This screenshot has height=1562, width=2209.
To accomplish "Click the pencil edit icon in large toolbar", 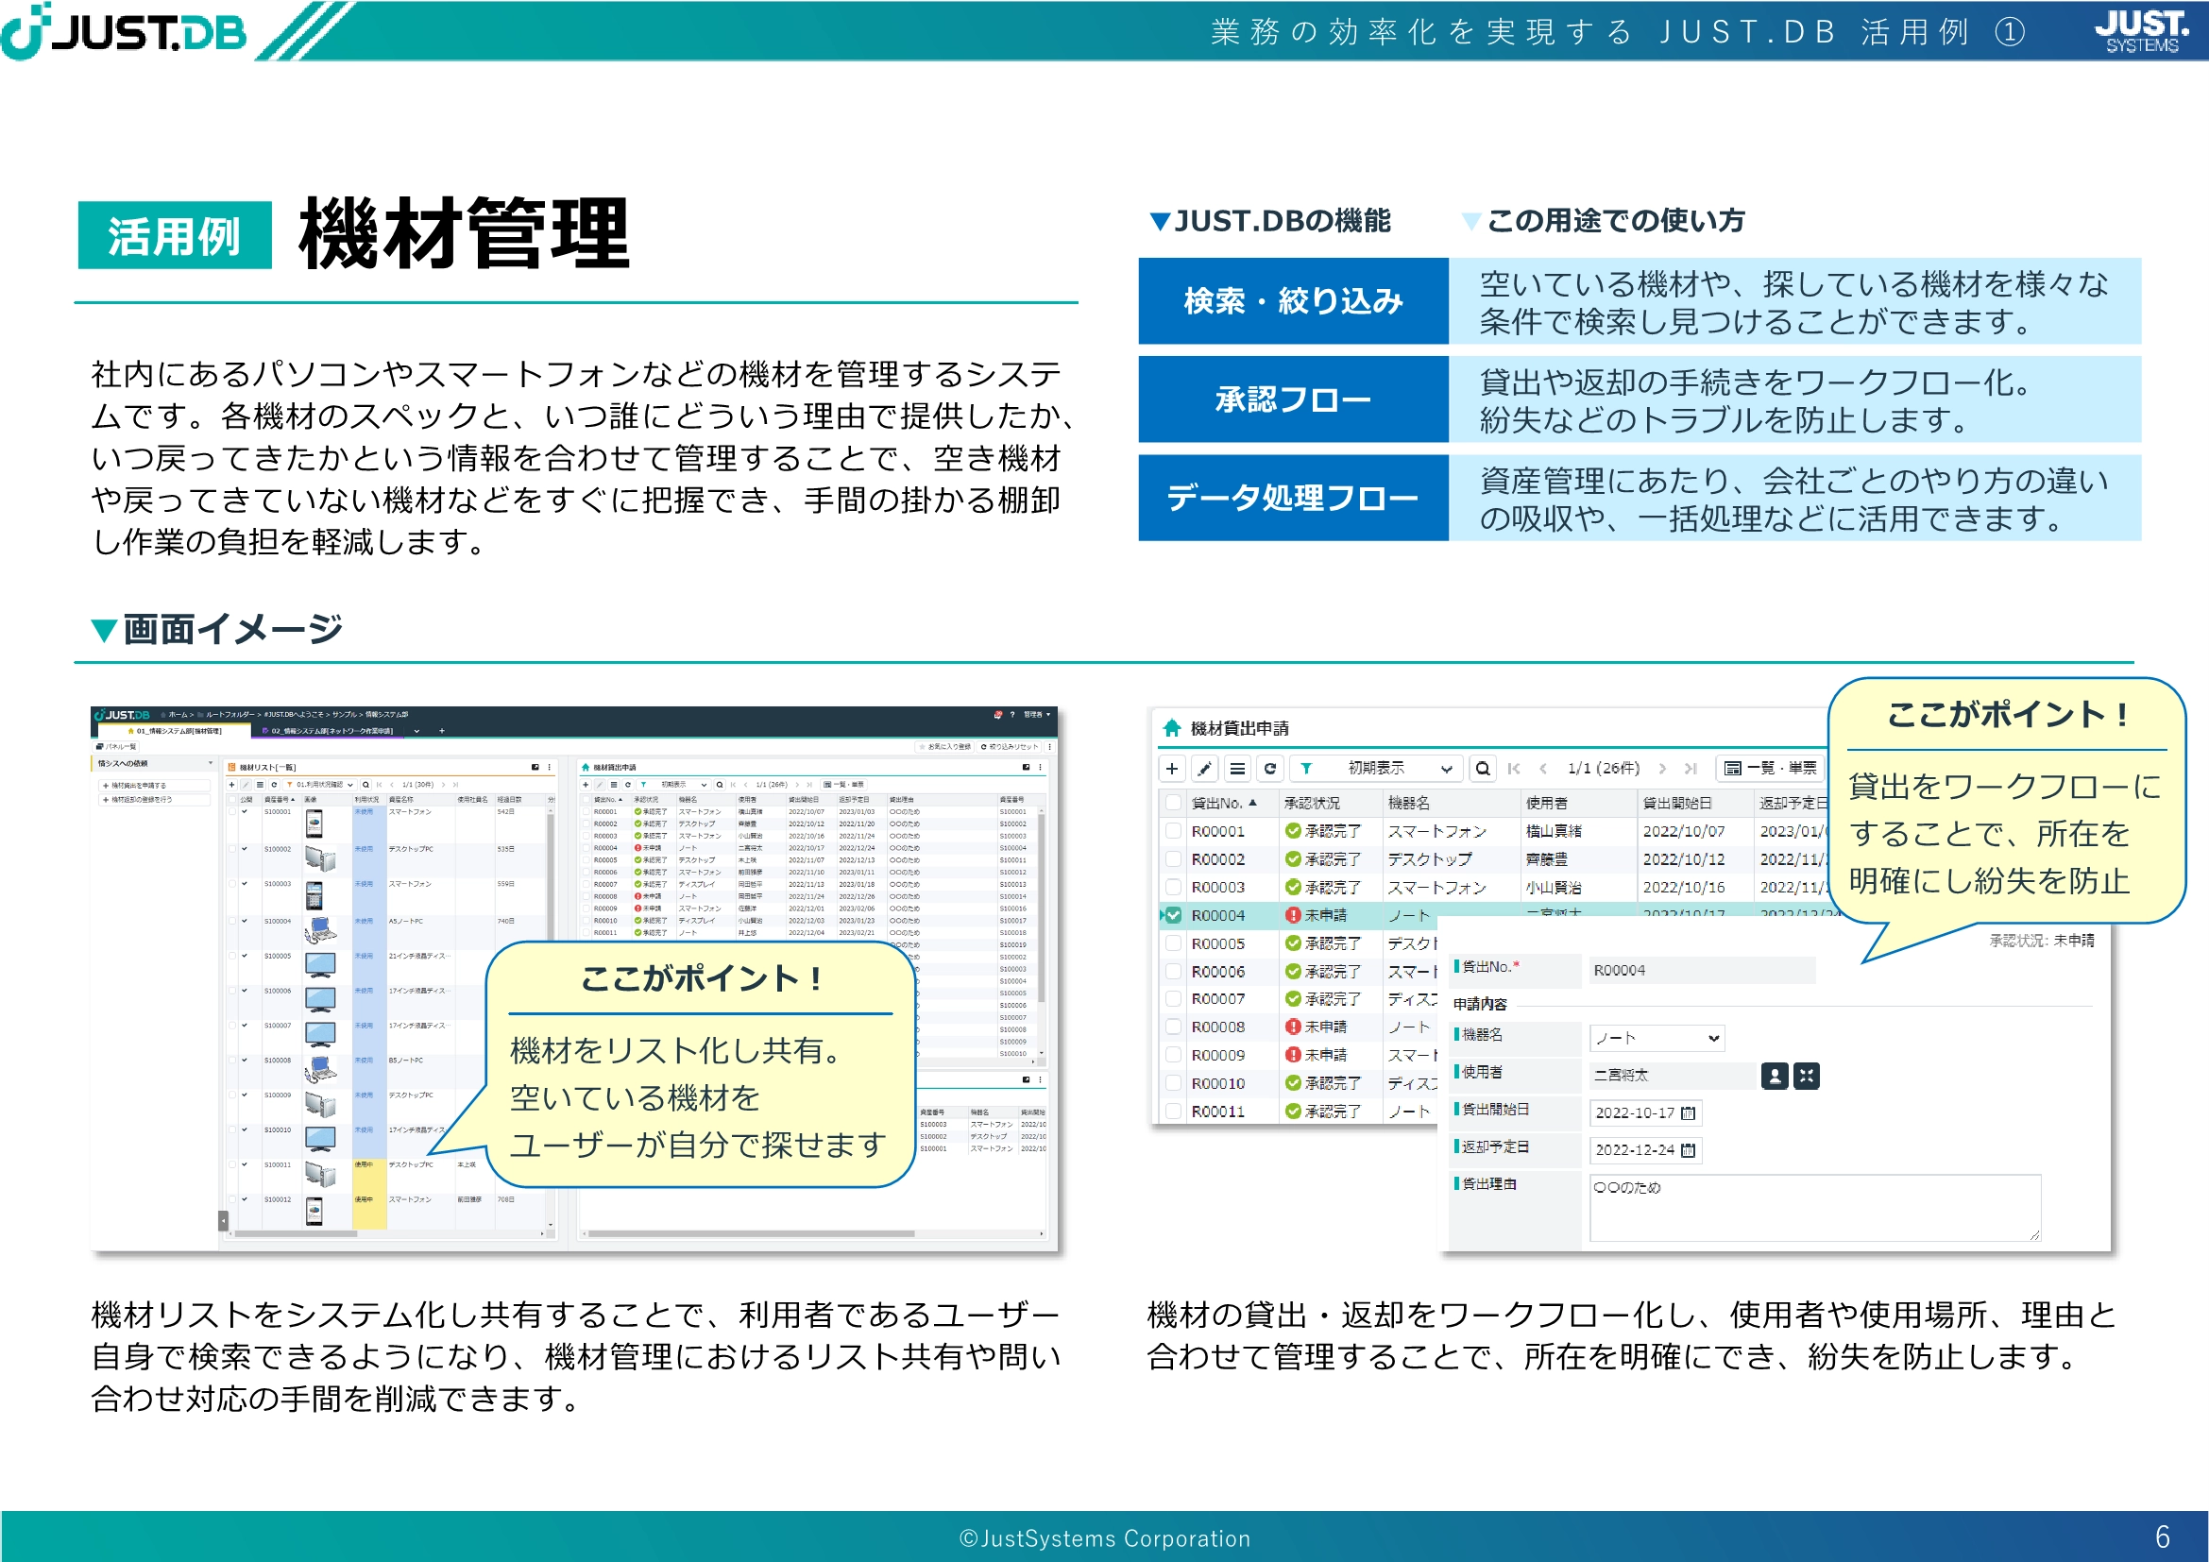I will coord(1204,769).
